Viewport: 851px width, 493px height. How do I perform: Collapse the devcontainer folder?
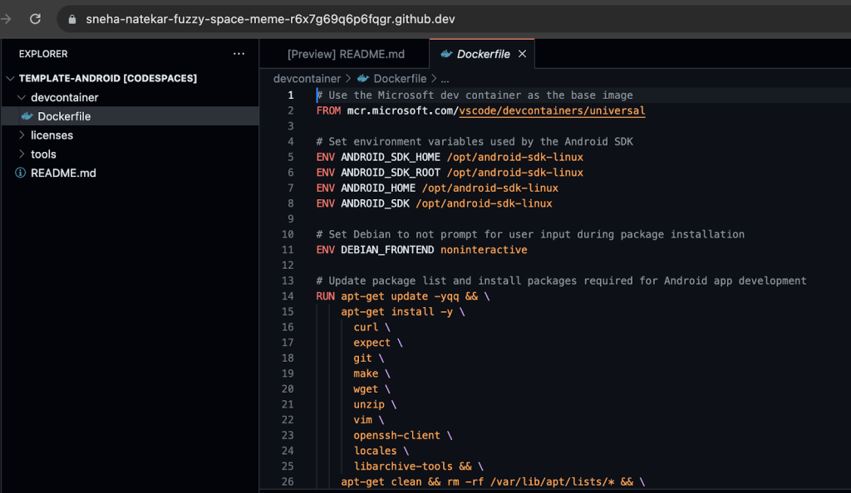22,98
